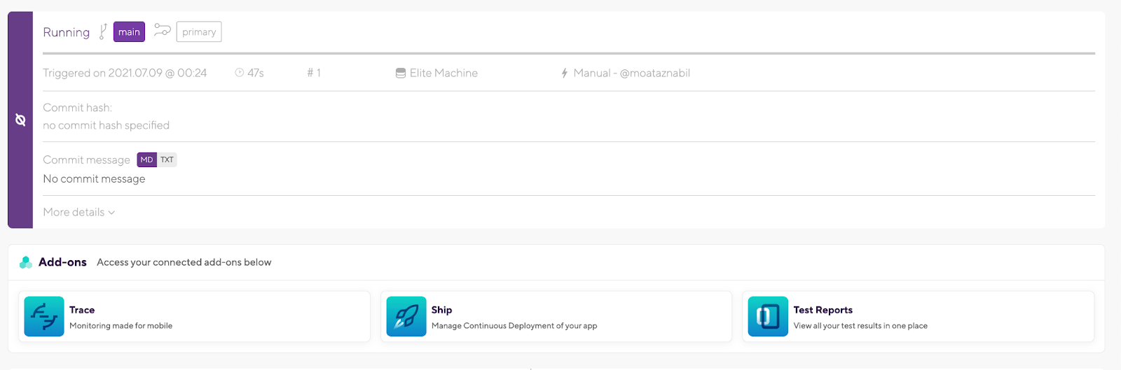This screenshot has height=370, width=1121.
Task: Click 'no commit hash specified' text
Action: click(x=106, y=125)
